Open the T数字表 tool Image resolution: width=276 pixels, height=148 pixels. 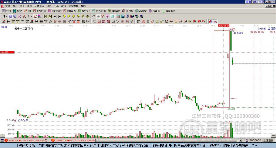click(x=114, y=11)
